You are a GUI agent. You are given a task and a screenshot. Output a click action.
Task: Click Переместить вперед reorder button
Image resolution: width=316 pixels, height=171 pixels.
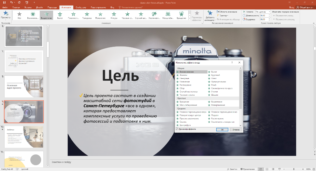tap(284, 19)
